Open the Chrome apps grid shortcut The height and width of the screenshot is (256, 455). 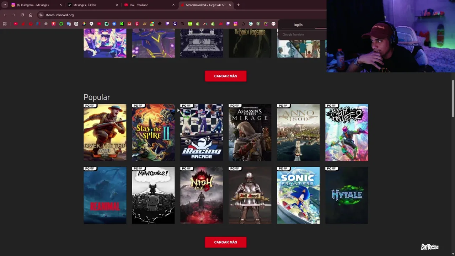(x=5, y=24)
